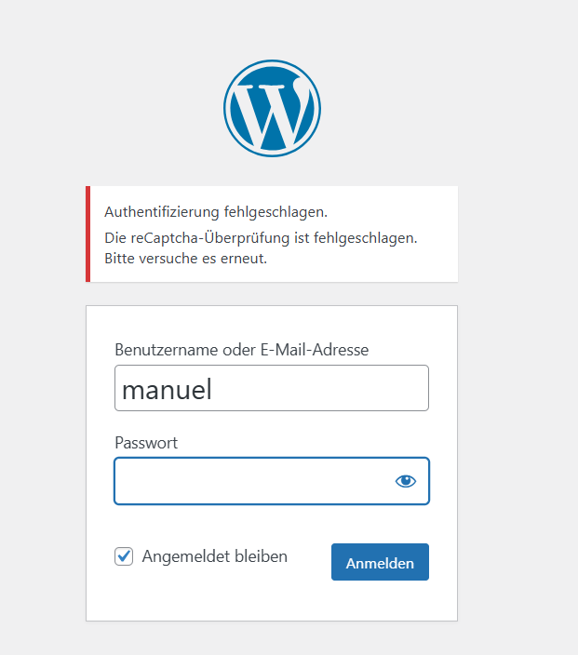Click the reCaptcha-Überprüfung error line
Viewport: 578px width, 655px height.
pos(261,238)
